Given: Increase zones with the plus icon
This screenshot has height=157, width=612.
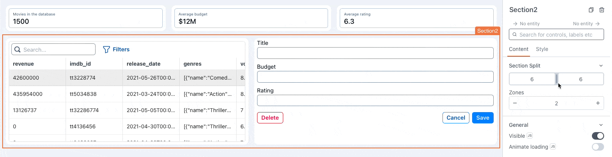Looking at the screenshot, I should tap(598, 103).
